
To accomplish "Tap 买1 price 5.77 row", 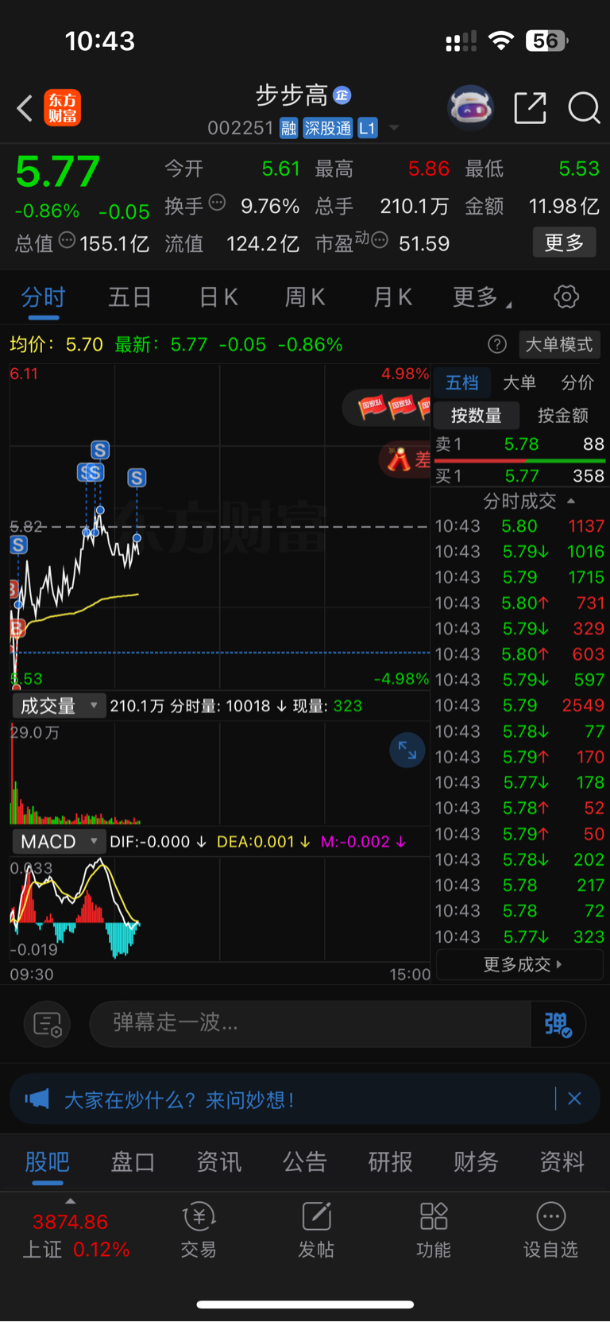I will click(x=519, y=475).
